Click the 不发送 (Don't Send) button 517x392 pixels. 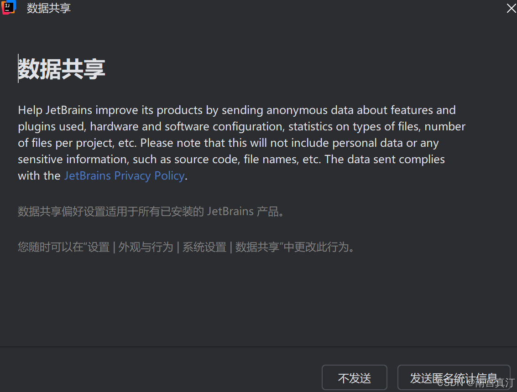pyautogui.click(x=354, y=377)
